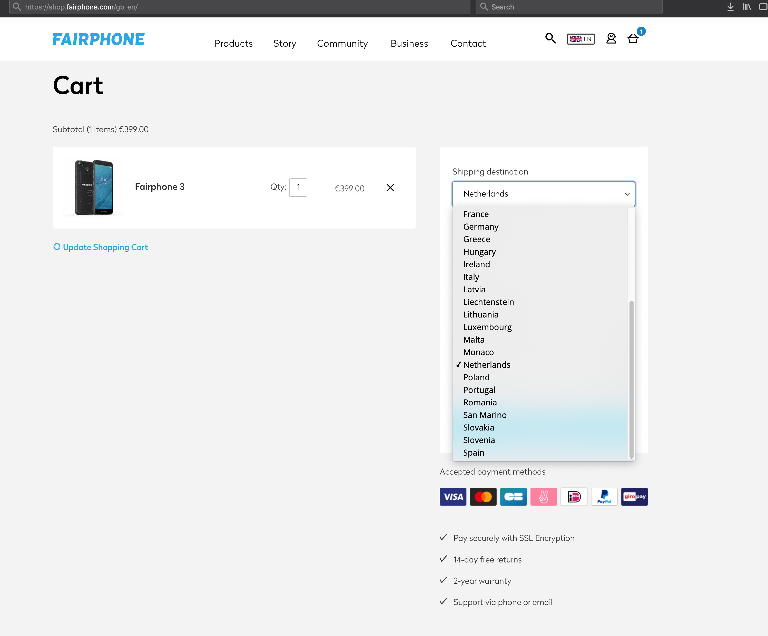This screenshot has height=636, width=768.
Task: Click the quantity input field
Action: pos(298,187)
